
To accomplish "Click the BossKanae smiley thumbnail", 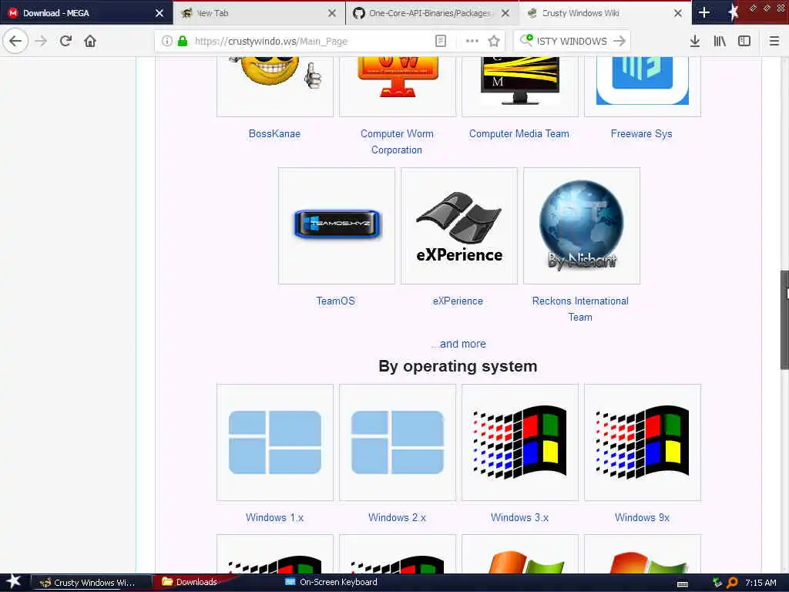I will (x=275, y=86).
